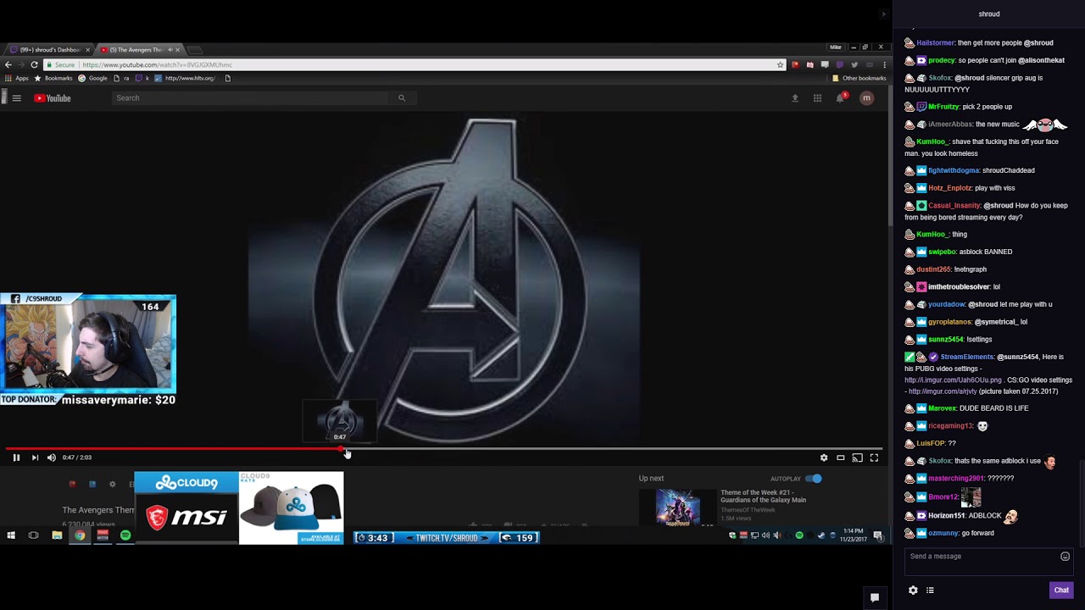Switch to shroud's Dashboard tab
Screen dimensions: 1085x610
pos(50,50)
